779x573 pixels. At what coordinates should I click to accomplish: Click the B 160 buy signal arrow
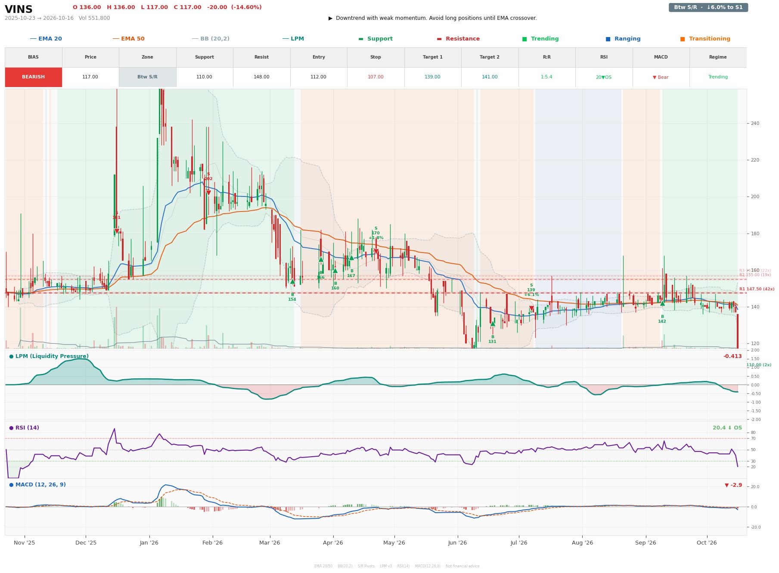coord(335,271)
